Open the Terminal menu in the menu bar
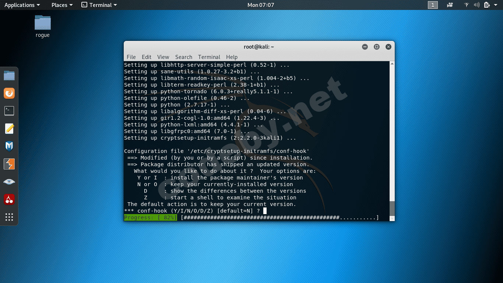Screen dimensions: 503x283 [x=209, y=57]
